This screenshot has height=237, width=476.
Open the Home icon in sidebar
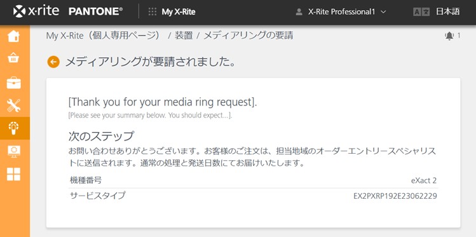(13, 36)
